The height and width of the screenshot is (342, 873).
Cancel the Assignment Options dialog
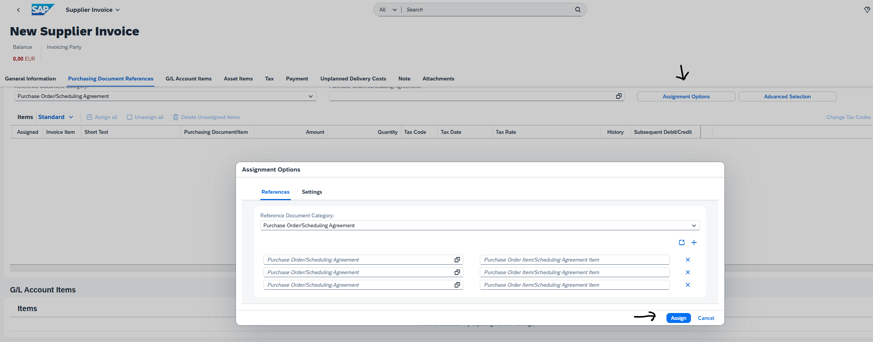tap(706, 318)
